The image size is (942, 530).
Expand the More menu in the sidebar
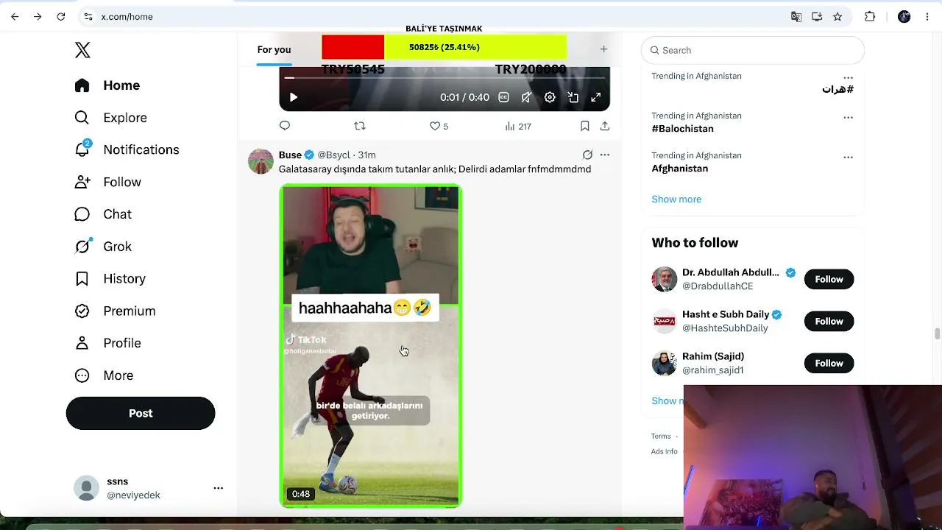(x=104, y=375)
